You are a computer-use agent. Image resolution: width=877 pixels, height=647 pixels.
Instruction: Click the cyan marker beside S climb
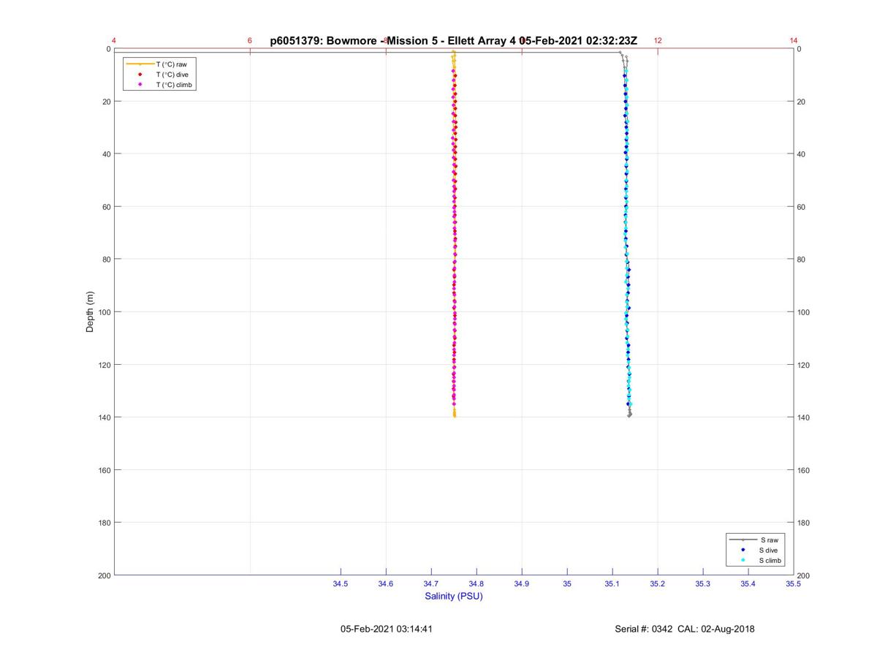pyautogui.click(x=743, y=560)
